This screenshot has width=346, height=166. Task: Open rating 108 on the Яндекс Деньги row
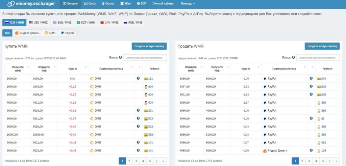point(323,151)
